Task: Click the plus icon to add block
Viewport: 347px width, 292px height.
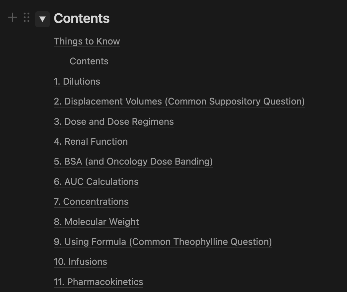Action: point(13,18)
